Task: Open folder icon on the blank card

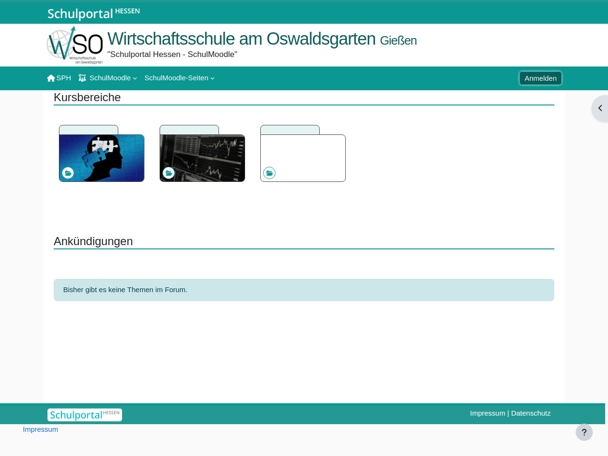Action: [269, 173]
